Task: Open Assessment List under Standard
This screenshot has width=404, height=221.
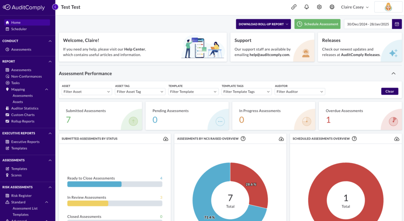Action: click(25, 208)
